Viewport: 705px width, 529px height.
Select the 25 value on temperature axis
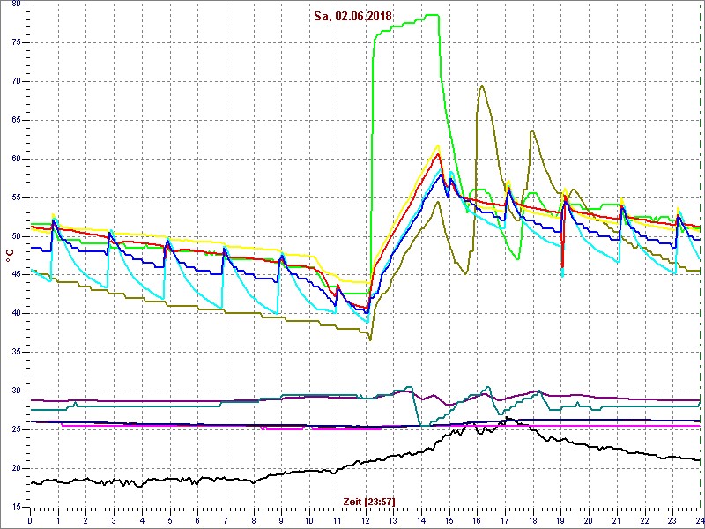coord(14,429)
